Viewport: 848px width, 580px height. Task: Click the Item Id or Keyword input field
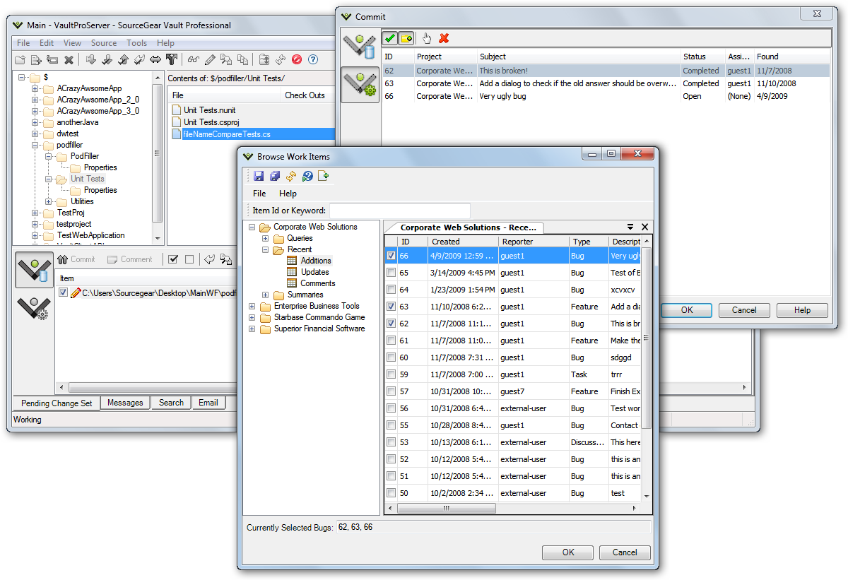pos(399,211)
